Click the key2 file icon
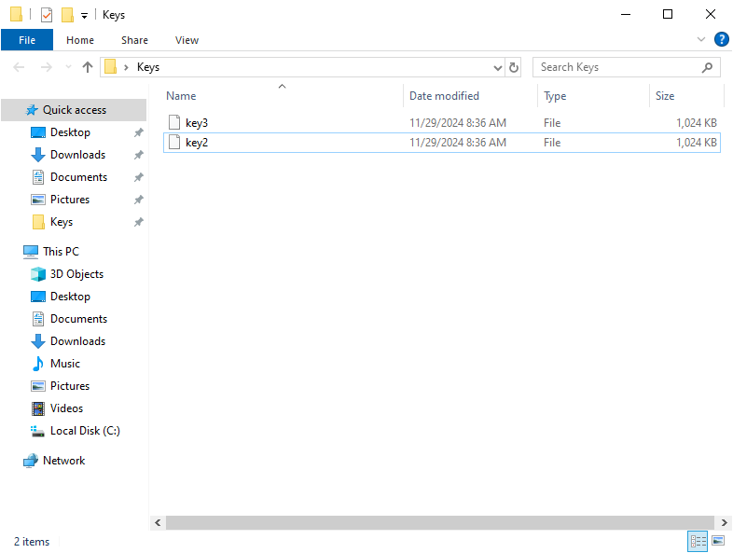 (x=174, y=142)
